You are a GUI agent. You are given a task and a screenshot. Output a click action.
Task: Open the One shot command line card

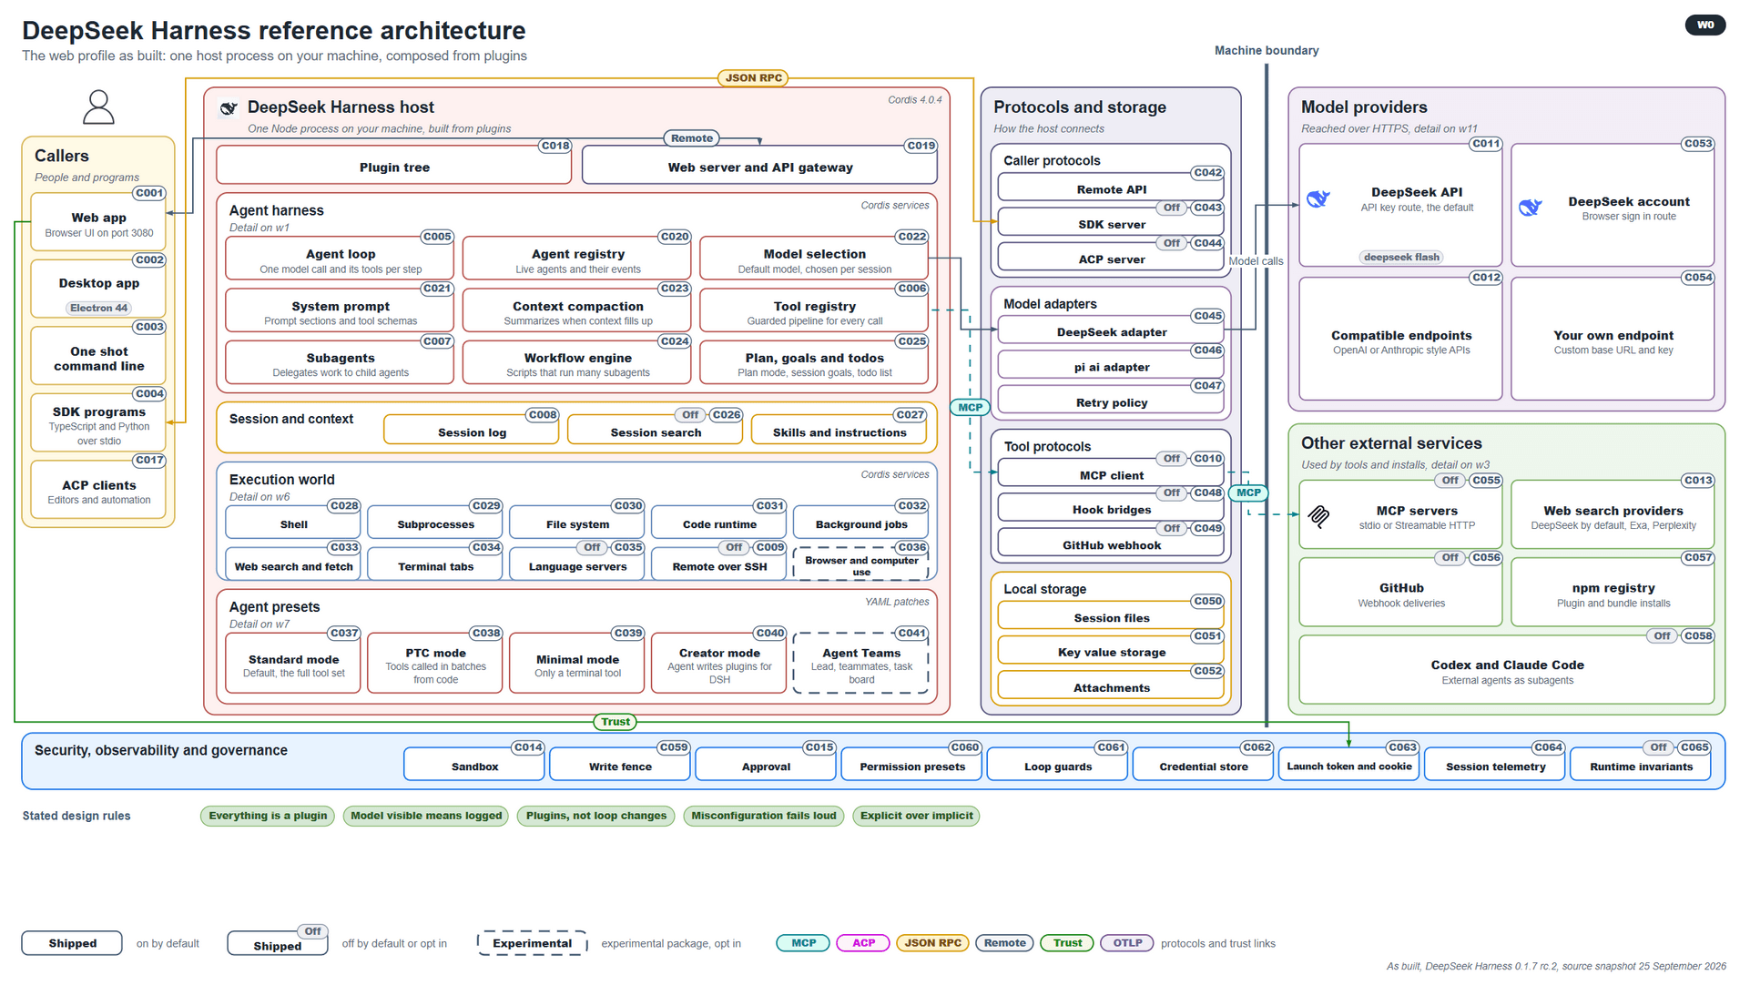(x=98, y=357)
